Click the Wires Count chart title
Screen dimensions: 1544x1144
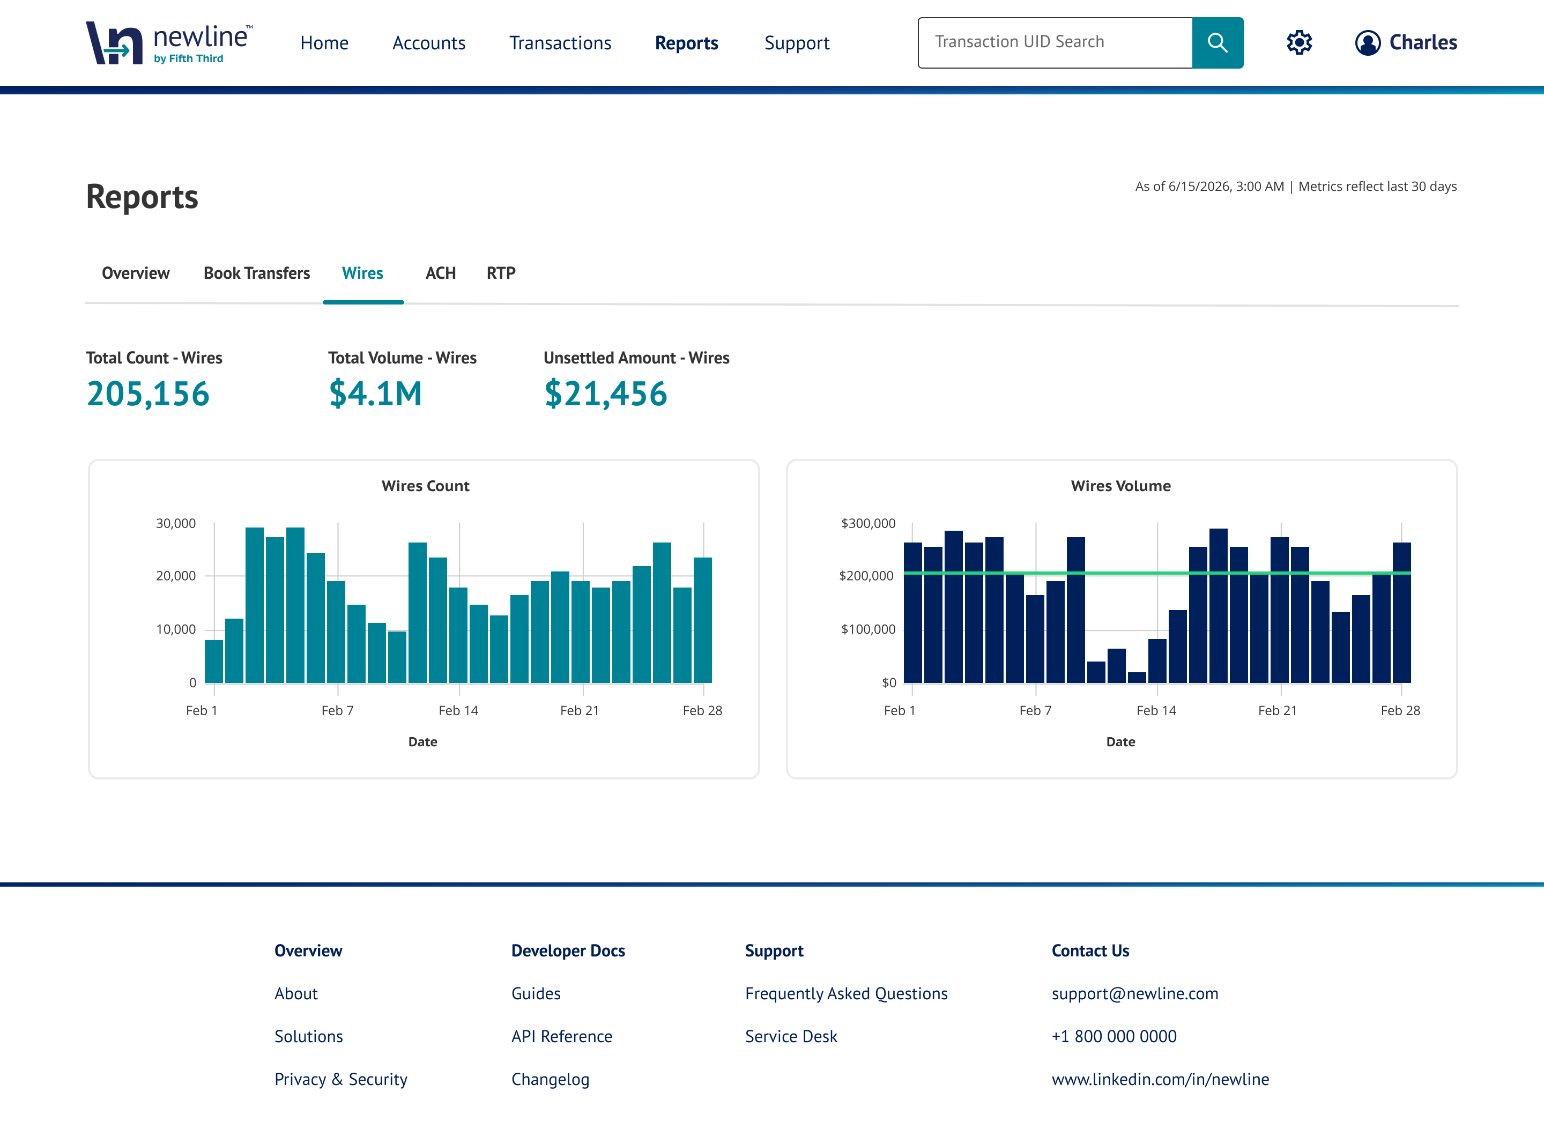[x=425, y=486]
